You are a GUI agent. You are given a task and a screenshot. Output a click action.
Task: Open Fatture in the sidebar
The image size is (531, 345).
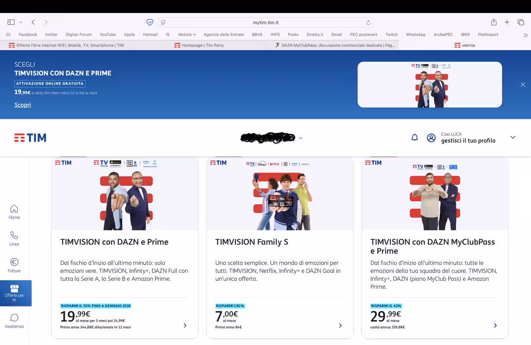[x=14, y=265]
